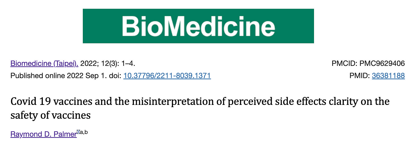Click the "PMID:" label text
The image size is (413, 147).
(x=360, y=76)
